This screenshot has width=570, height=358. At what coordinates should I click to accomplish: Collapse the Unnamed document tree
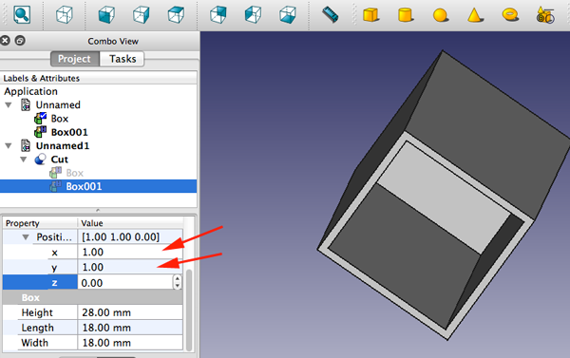click(x=9, y=105)
